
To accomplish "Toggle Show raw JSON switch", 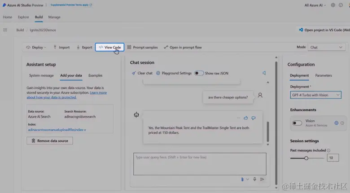I will coord(199,73).
